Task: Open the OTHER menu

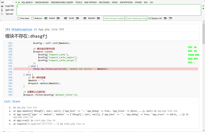Action: coord(138,2)
